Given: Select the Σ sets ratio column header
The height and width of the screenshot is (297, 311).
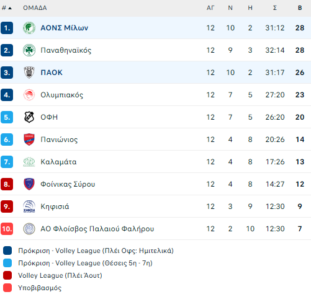Looking at the screenshot, I should point(275,8).
